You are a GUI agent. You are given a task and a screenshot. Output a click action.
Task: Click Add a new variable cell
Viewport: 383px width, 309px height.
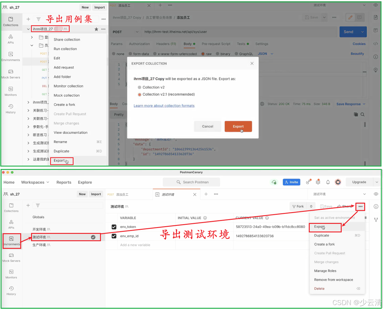point(146,245)
